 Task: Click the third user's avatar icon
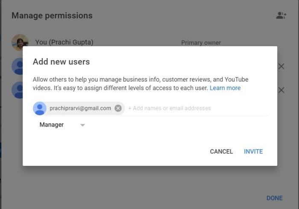pyautogui.click(x=17, y=90)
